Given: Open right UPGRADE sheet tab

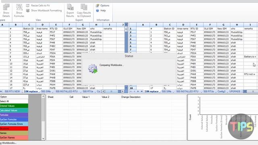Looking at the screenshot, I should 235,91.
